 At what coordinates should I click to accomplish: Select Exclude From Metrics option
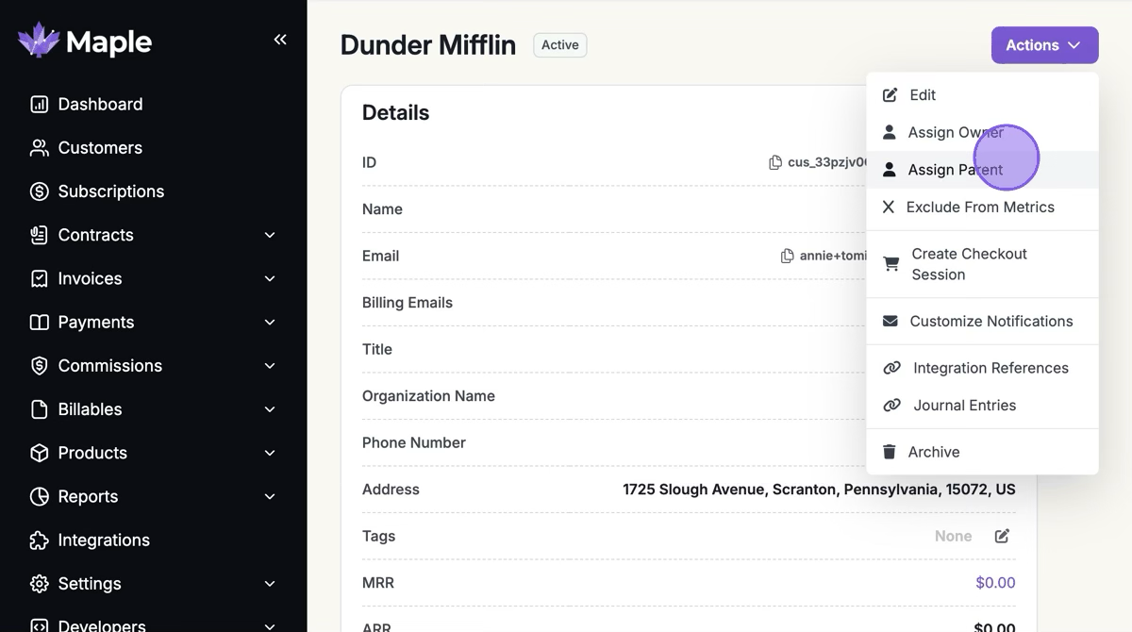tap(982, 207)
